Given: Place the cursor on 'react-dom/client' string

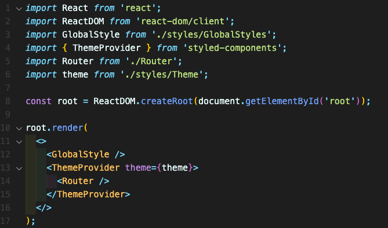Looking at the screenshot, I should tap(183, 21).
